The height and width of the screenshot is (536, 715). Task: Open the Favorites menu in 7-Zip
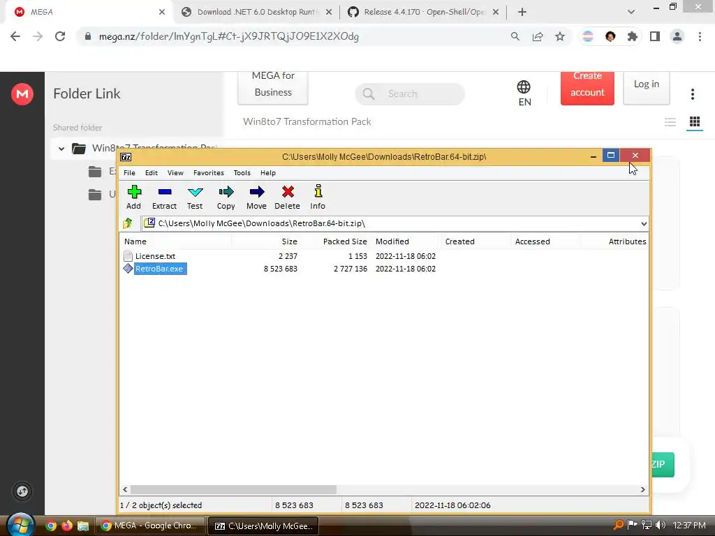tap(208, 173)
